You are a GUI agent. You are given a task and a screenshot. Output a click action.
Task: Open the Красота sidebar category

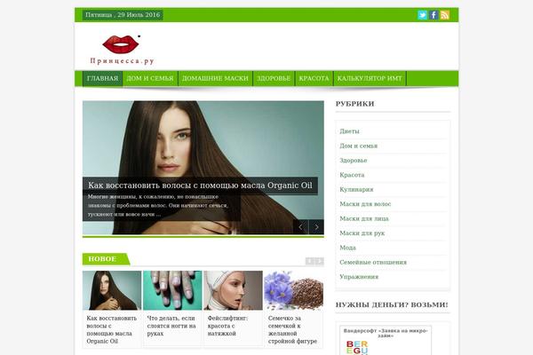pyautogui.click(x=352, y=175)
